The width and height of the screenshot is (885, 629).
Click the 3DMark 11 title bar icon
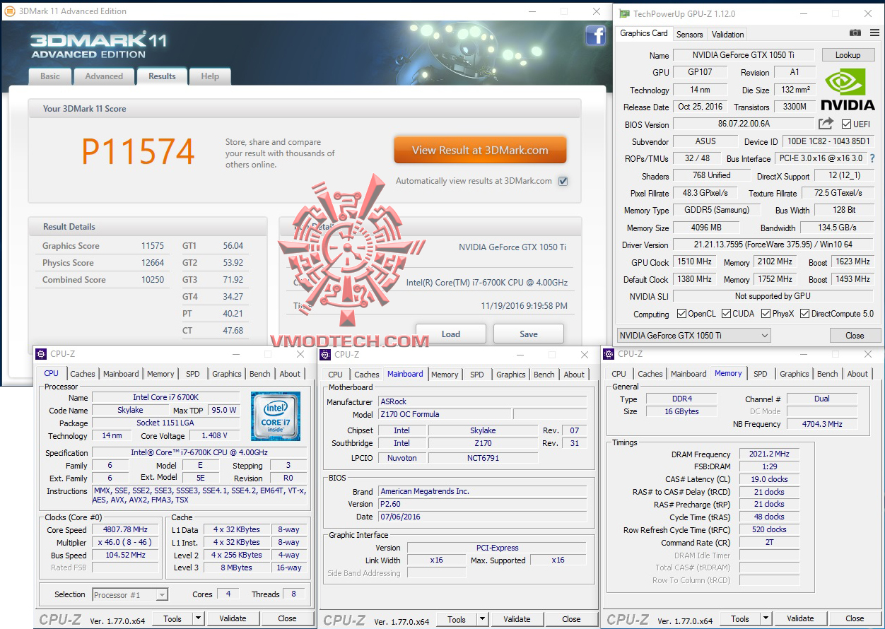coord(10,11)
